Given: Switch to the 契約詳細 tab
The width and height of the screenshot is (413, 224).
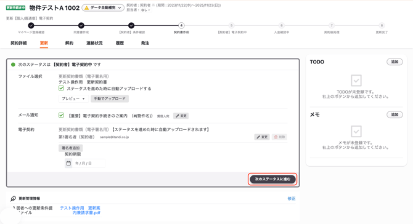Looking at the screenshot, I should coord(18,43).
